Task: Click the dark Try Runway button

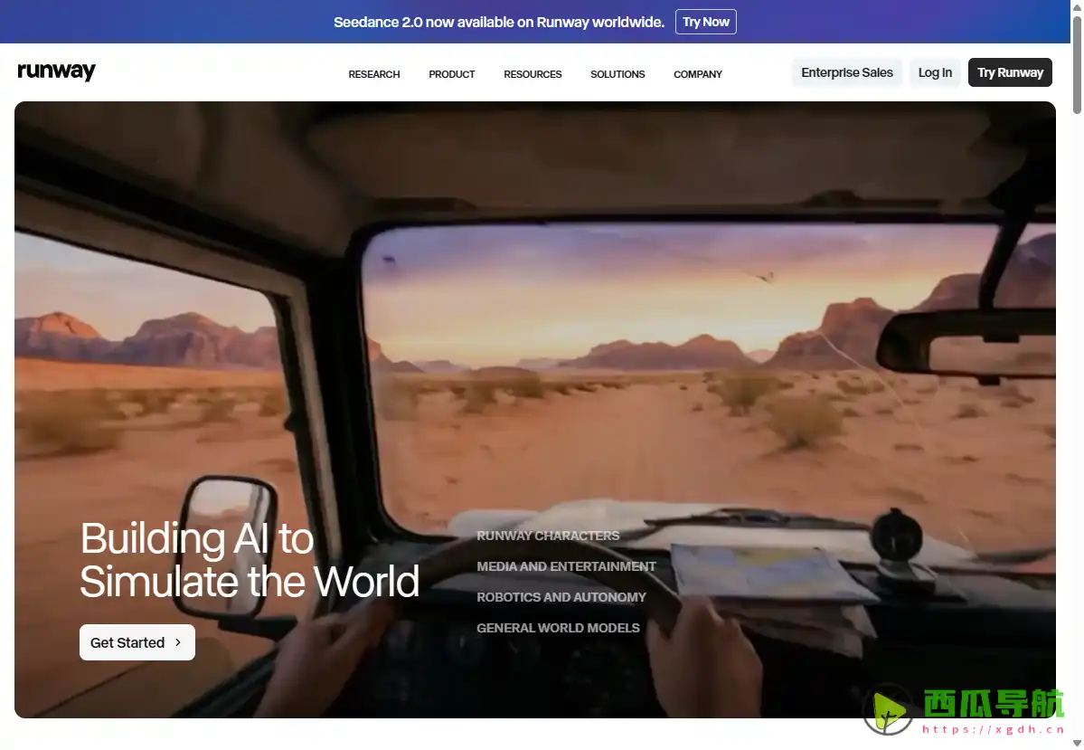Action: coord(1009,72)
